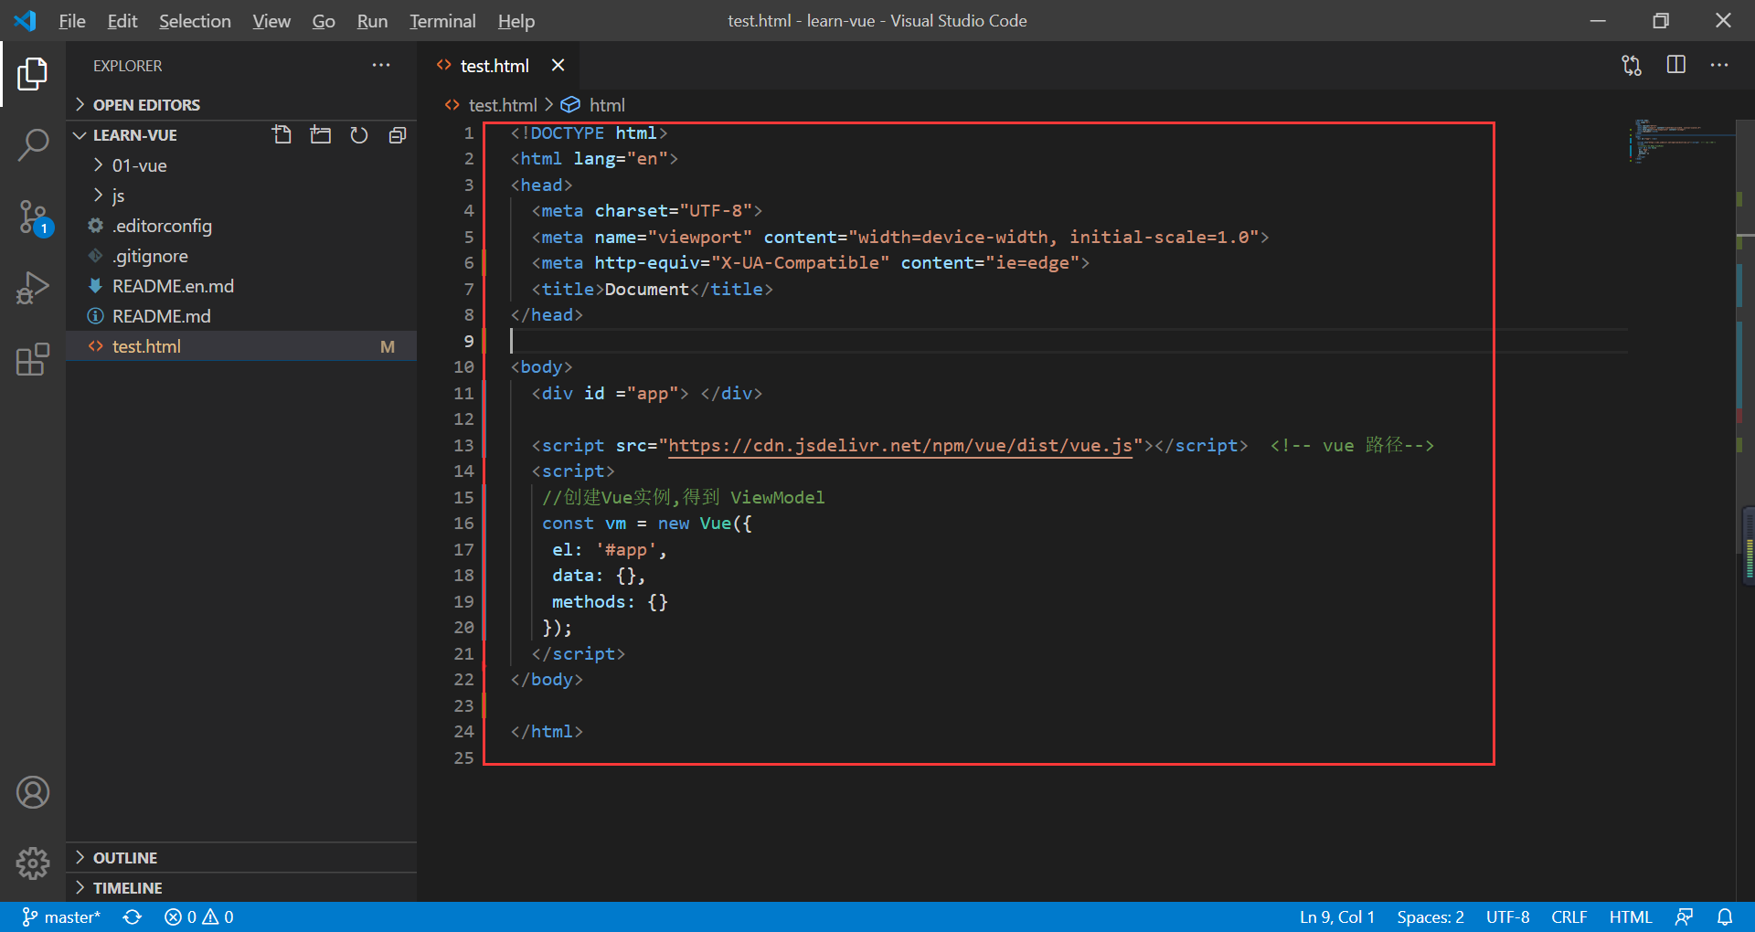Open the jsdelivr vue.js CDN link
1755x932 pixels.
pos(900,446)
